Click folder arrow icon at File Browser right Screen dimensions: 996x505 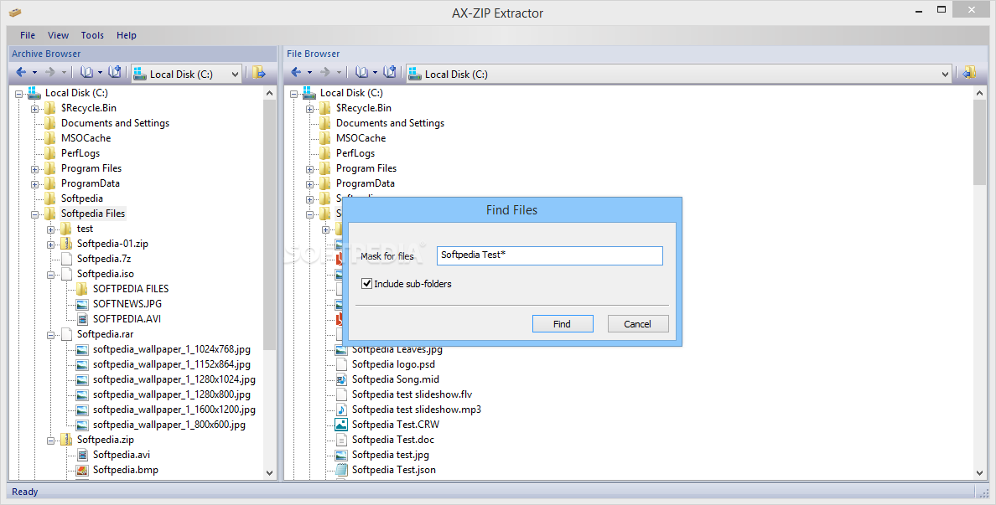[x=968, y=73]
